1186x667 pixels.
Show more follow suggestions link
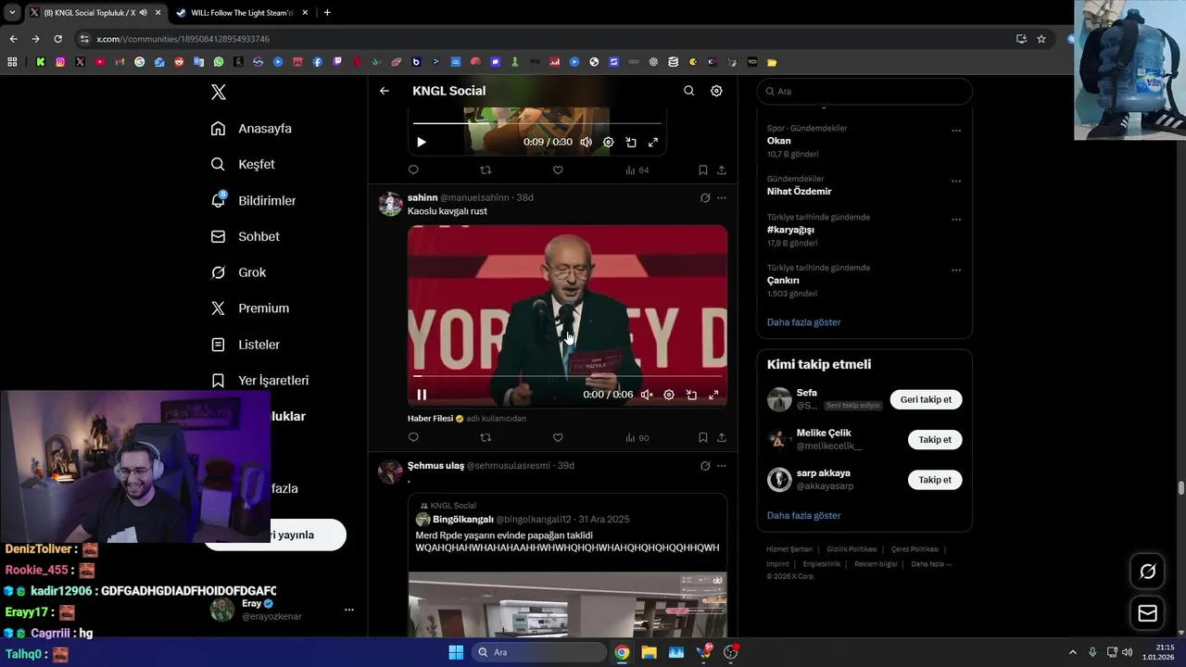tap(803, 515)
